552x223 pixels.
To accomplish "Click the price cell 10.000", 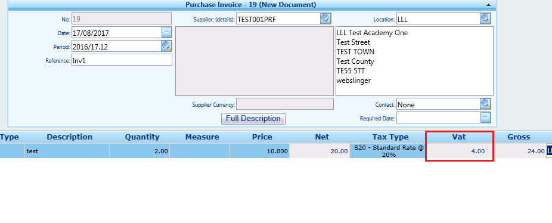I will (259, 151).
